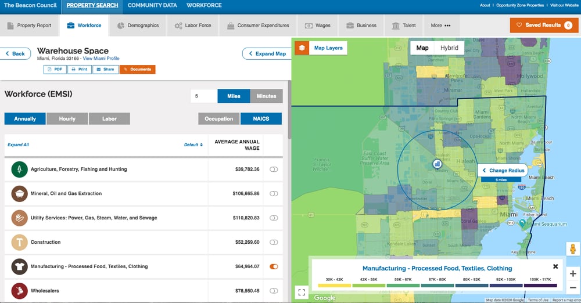This screenshot has height=303, width=581.
Task: Click the property marker on the map
Action: [x=437, y=164]
